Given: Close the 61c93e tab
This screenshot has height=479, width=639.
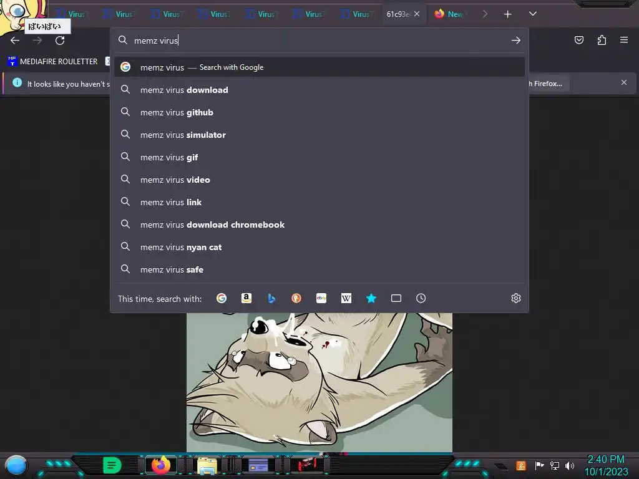Looking at the screenshot, I should click(x=417, y=14).
